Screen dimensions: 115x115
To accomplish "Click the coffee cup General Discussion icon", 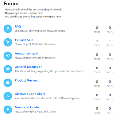I will click(x=8, y=69).
